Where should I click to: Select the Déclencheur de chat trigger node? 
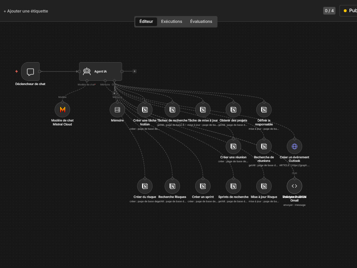[x=30, y=71]
